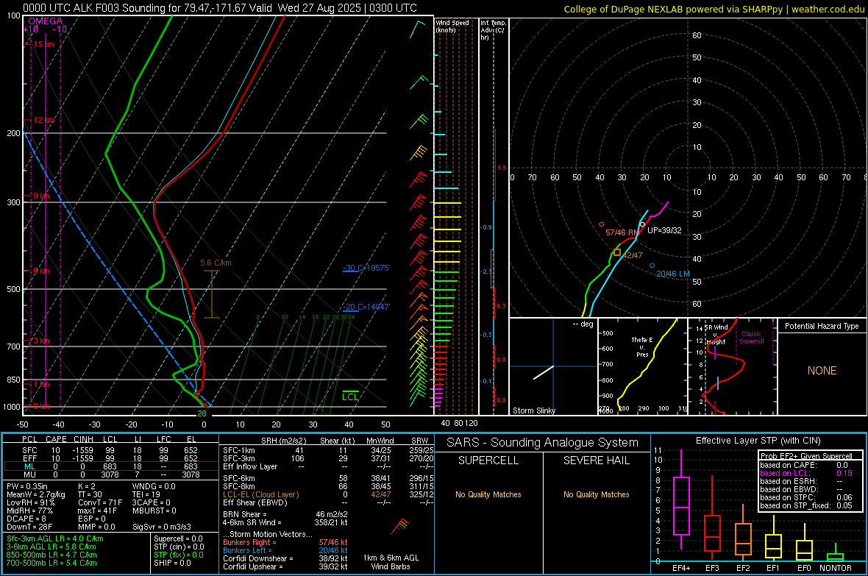Viewport: 868px width, 576px height.
Task: Click the 'STP (cin) = 0.0' value
Action: pyautogui.click(x=179, y=547)
